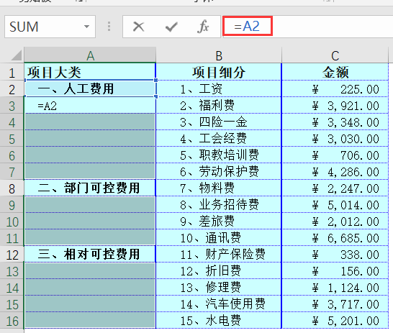Screen dimensions: 393x333
Task: Click the blank cell A9 beside 业务招待费
Action: 90,204
